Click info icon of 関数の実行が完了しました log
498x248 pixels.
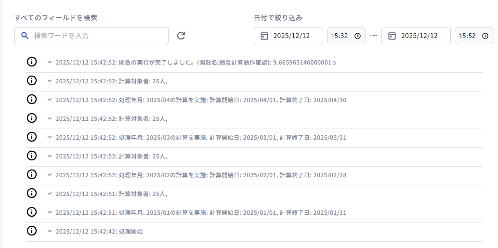(x=32, y=62)
